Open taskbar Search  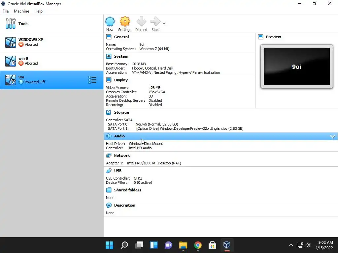coord(124,245)
